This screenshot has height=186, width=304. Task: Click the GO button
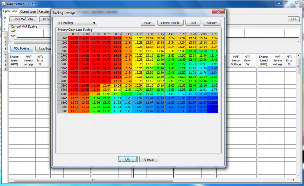293,19
